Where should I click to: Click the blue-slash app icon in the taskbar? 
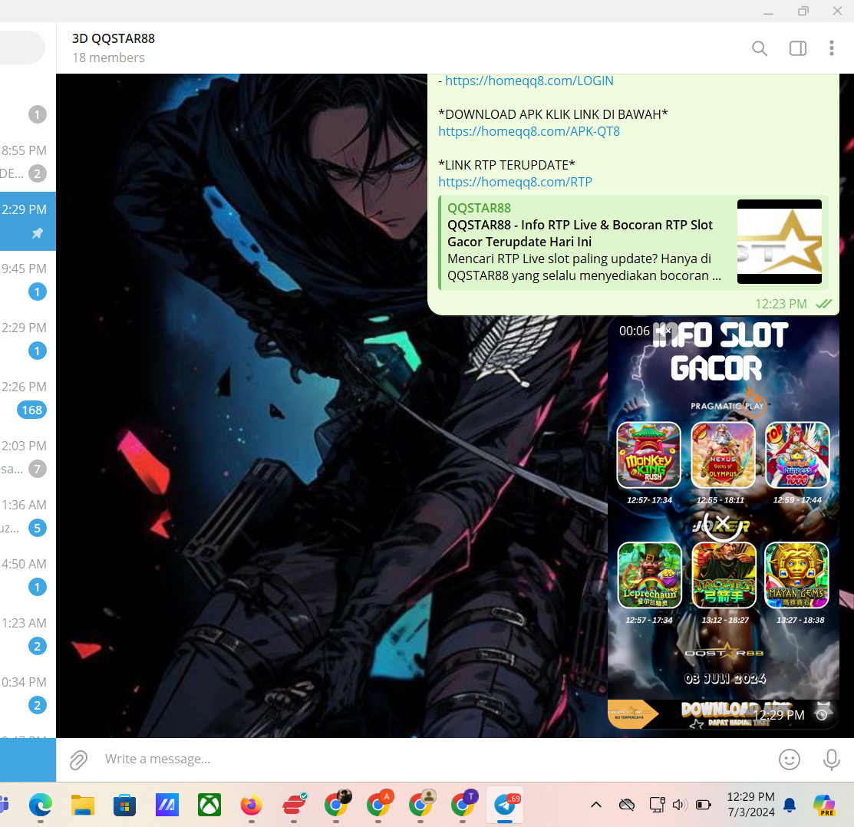[167, 806]
